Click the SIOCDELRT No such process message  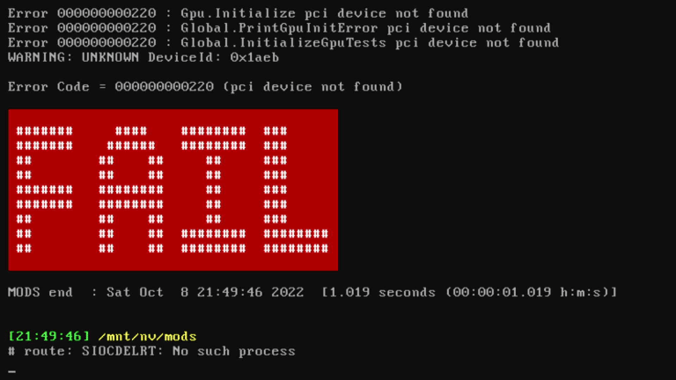(188, 351)
